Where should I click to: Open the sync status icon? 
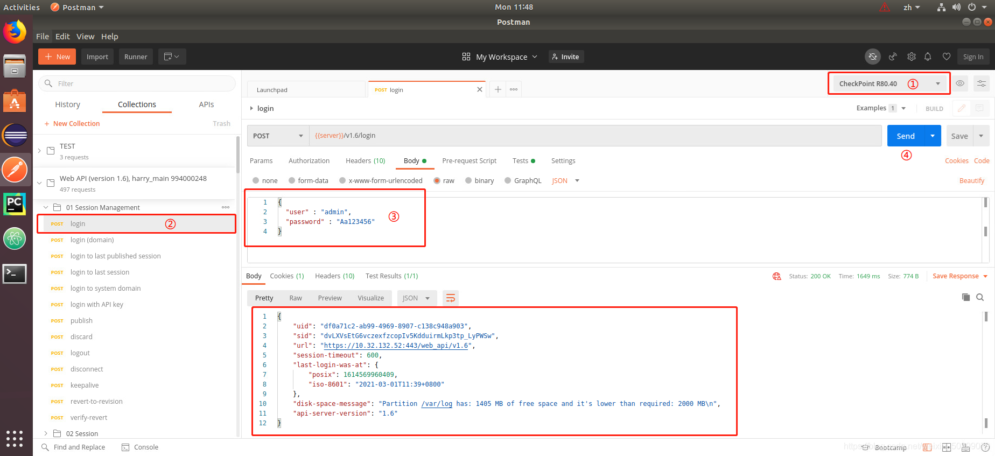[x=873, y=57]
